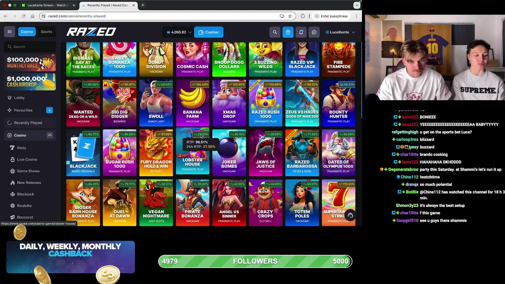Collapse the Casino sidebar section
The height and width of the screenshot is (284, 505).
tap(50, 135)
